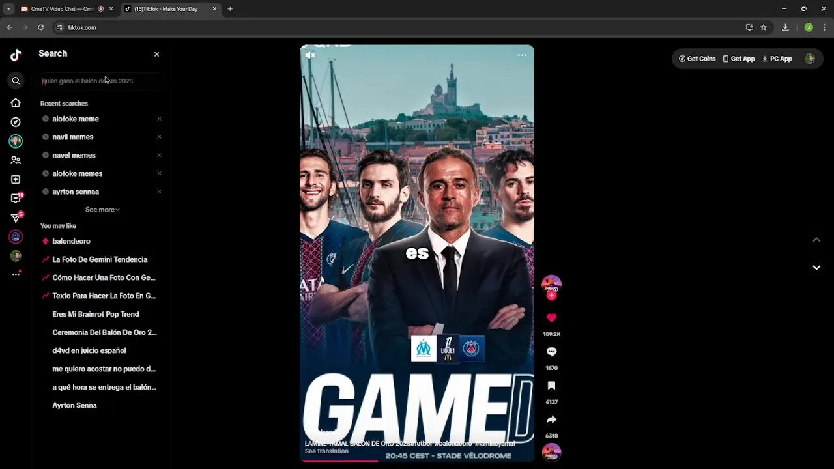
Task: Open 'Texto Para Hacer La Foto En G...' suggestion
Action: tap(104, 296)
